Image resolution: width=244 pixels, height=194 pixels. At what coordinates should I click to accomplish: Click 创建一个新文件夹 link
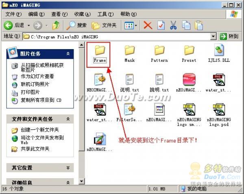coord(40,130)
